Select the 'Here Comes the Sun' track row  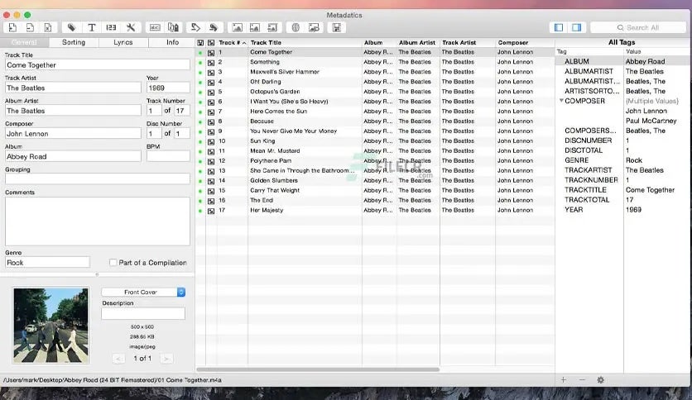point(278,111)
